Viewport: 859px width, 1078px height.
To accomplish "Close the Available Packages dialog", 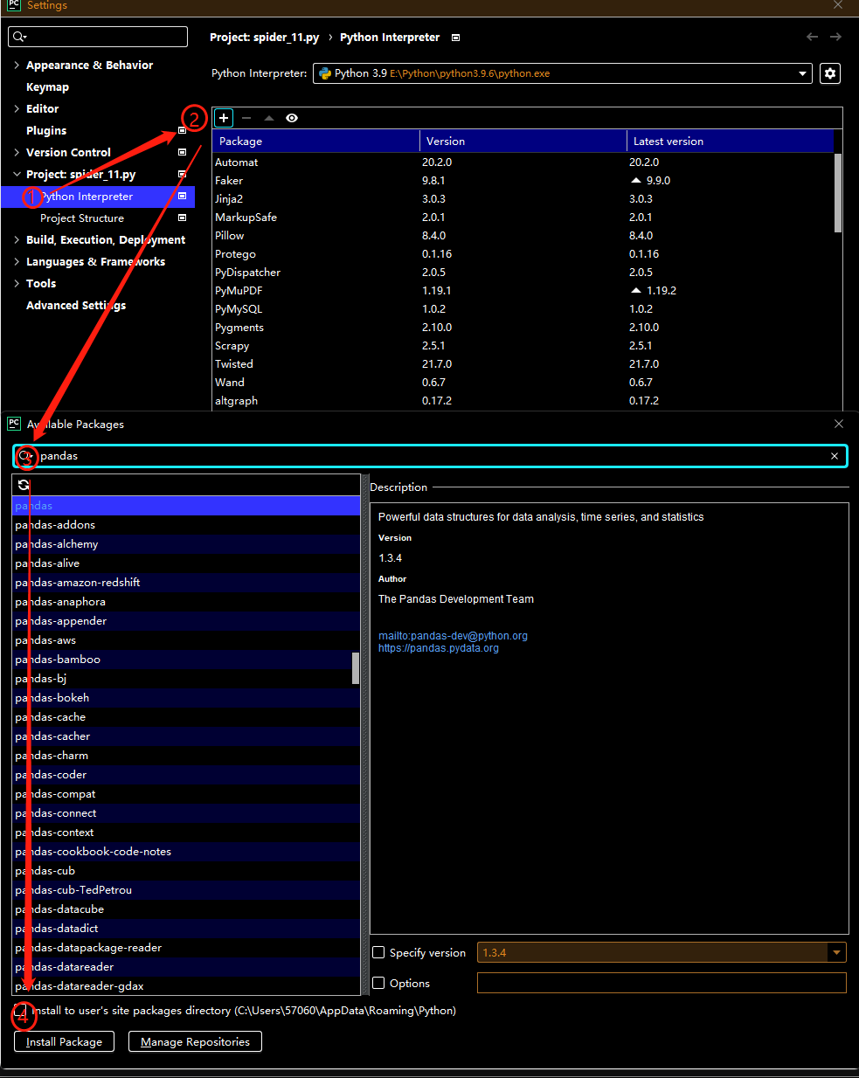I will [839, 424].
